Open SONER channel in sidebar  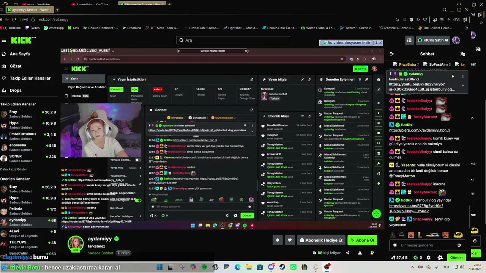[x=28, y=158]
